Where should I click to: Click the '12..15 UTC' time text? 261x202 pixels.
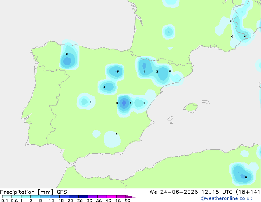(x=217, y=192)
